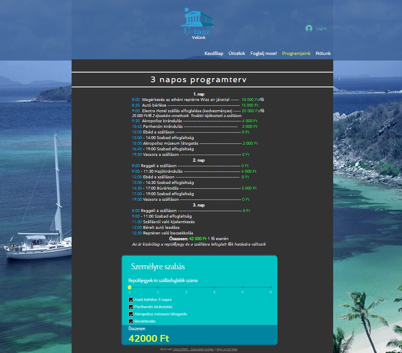Click the U-tazz temple logo

pyautogui.click(x=197, y=22)
